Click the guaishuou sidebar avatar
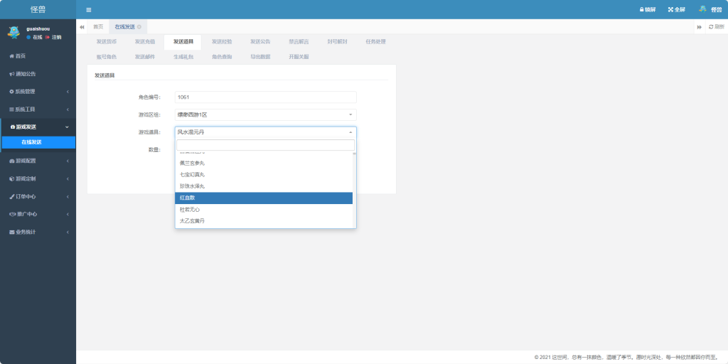This screenshot has height=364, width=728. point(14,32)
